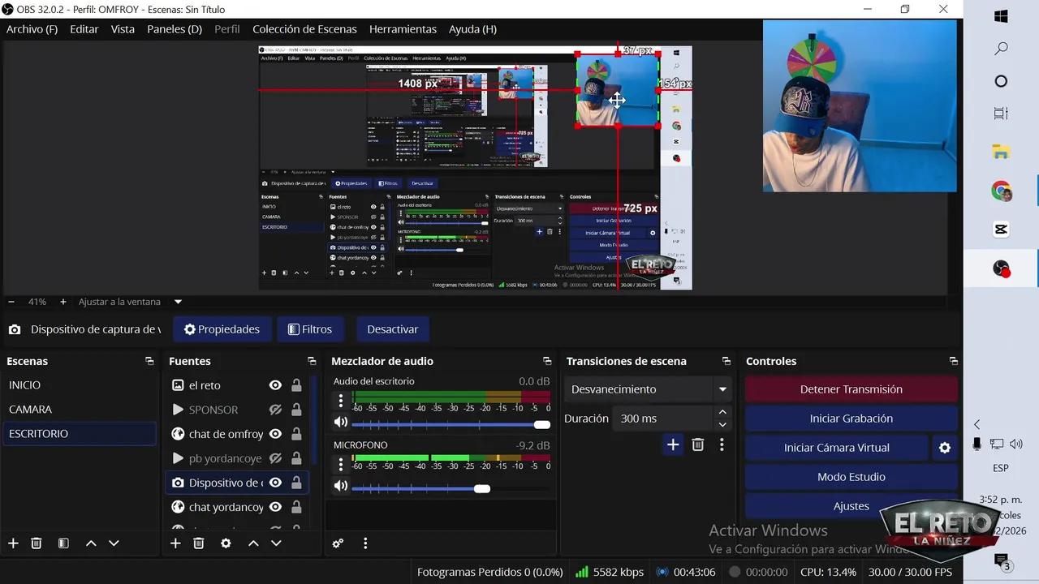Zoom out the preview with the minus icon

pos(12,302)
